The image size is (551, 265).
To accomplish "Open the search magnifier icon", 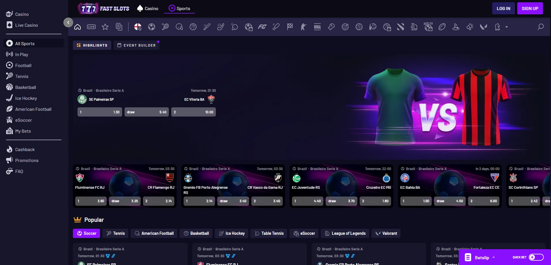I will [x=541, y=27].
